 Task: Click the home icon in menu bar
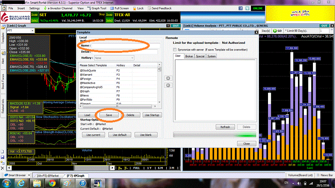pyautogui.click(x=4, y=8)
